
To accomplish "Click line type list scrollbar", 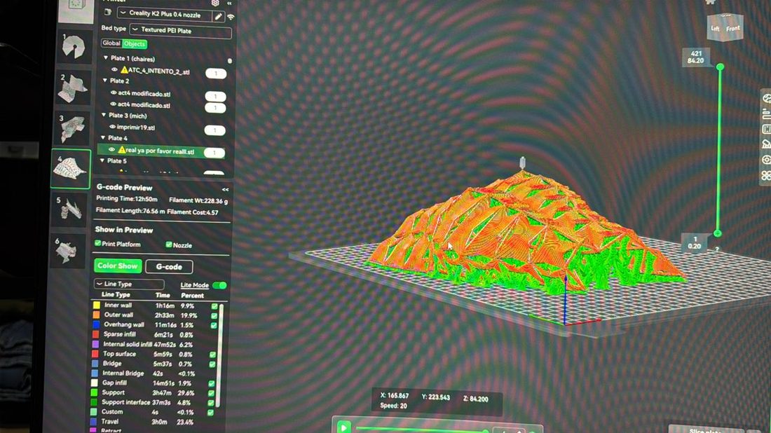I will pos(220,356).
